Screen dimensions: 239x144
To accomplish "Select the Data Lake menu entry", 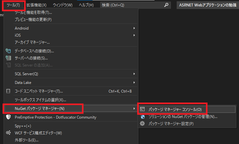I will (x=23, y=83).
